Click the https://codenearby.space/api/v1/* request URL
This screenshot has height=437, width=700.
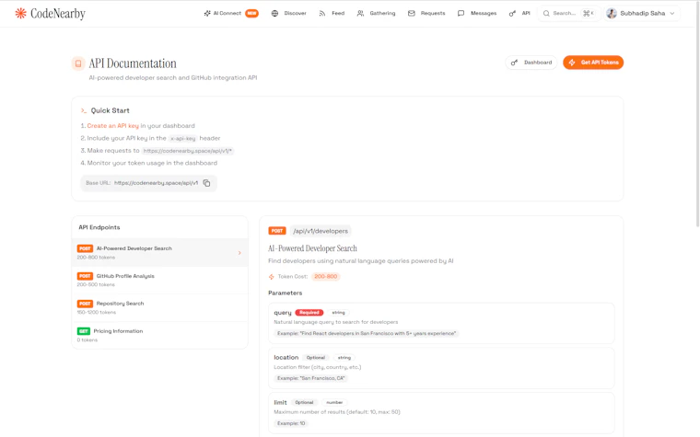(188, 151)
